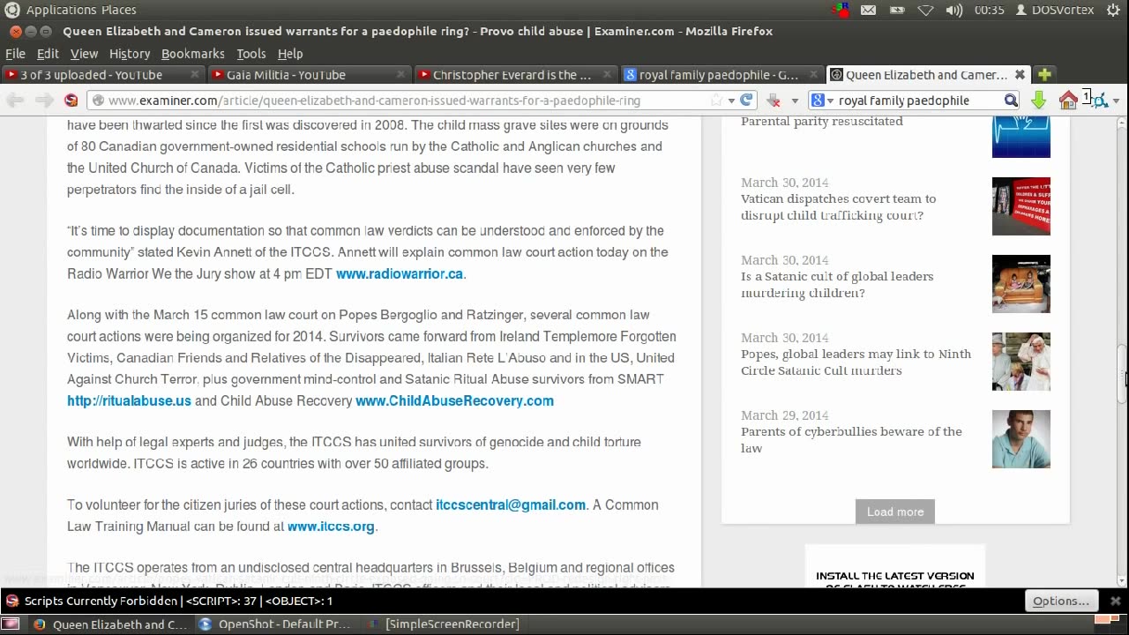Open the Bookmarks menu
The height and width of the screenshot is (635, 1129).
click(x=192, y=54)
